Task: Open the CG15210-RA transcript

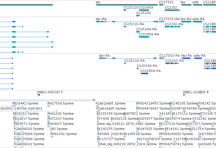Action: pyautogui.click(x=125, y=27)
